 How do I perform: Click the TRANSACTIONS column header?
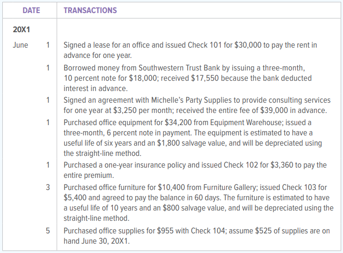click(90, 10)
